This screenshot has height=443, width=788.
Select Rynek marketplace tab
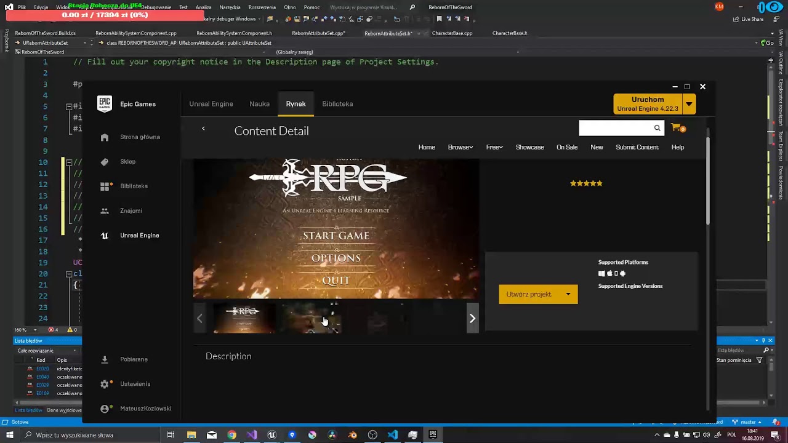pos(295,104)
